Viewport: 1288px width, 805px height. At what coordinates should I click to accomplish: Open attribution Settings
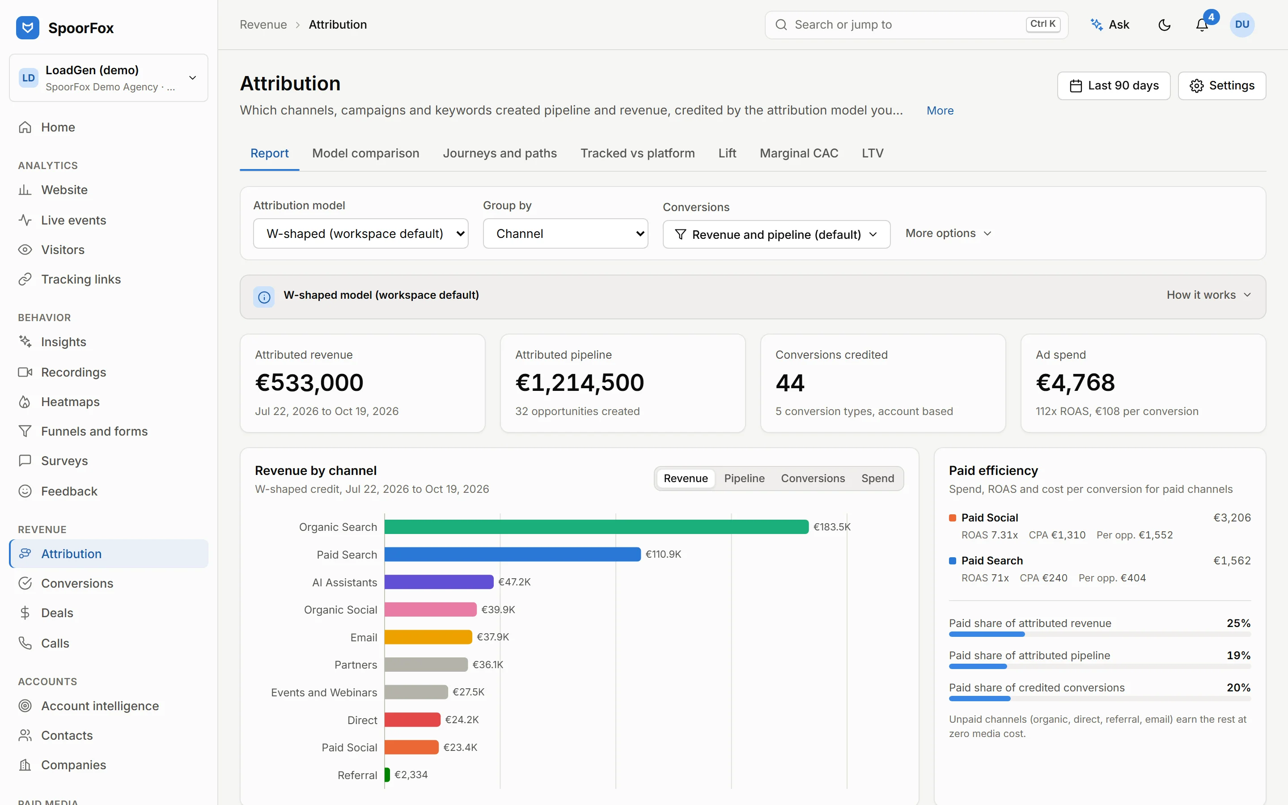coord(1222,86)
